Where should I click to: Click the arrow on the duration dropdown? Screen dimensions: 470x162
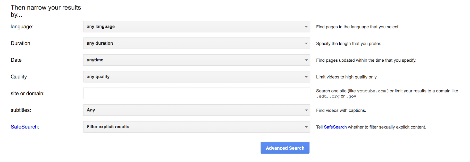(x=306, y=43)
